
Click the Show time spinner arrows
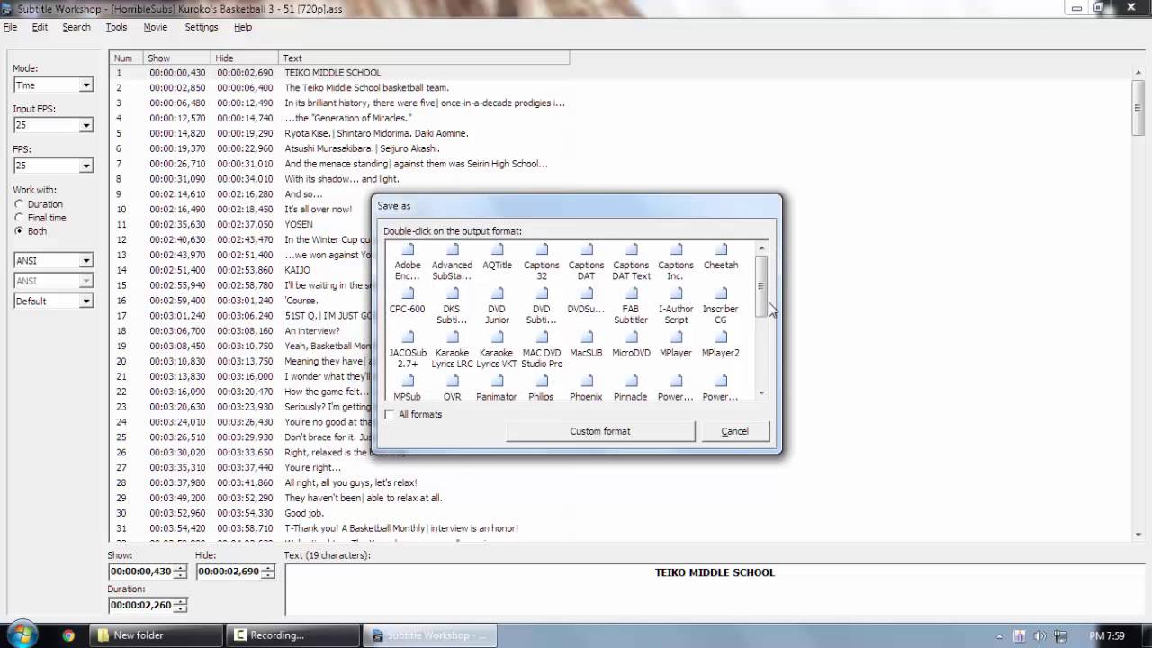(x=181, y=571)
